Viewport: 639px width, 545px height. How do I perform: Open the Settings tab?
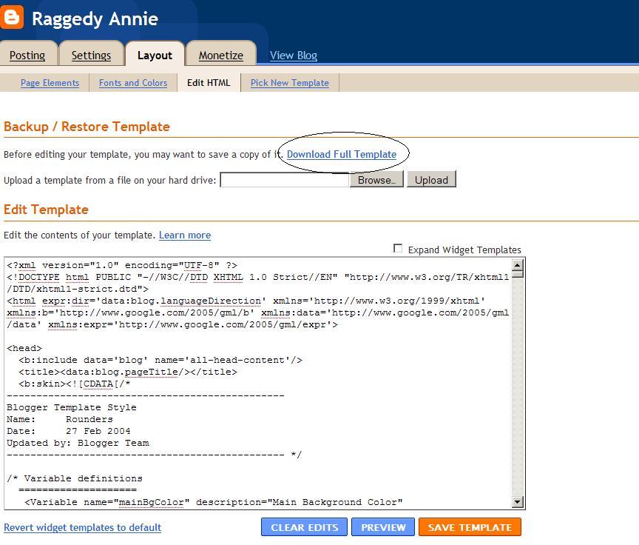pyautogui.click(x=91, y=55)
